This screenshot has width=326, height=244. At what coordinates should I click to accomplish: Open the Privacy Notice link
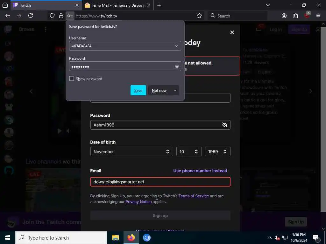pos(138,202)
